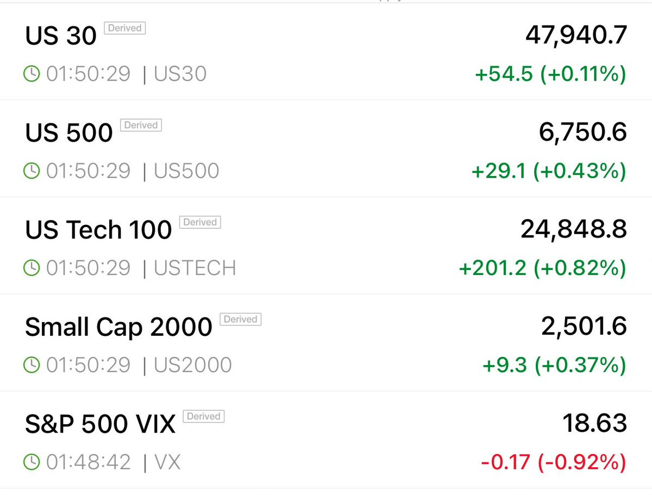Tap the Derived badge beside US Tech 100
Image resolution: width=652 pixels, height=496 pixels.
pyautogui.click(x=200, y=222)
